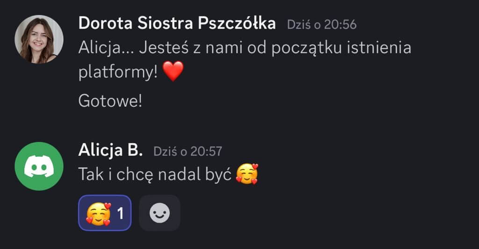
Task: Click the "Tak i chcę nadal być" message text
Action: click(155, 174)
